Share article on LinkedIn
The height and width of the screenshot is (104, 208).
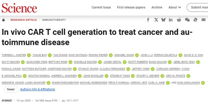171,20
